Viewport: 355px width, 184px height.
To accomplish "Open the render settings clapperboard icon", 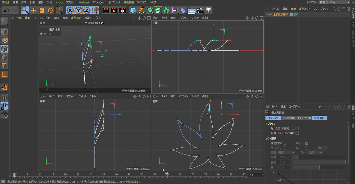I will point(123,10).
